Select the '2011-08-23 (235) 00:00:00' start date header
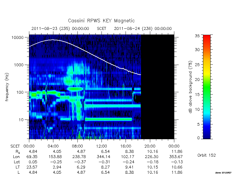Viewport: 232px width, 174px height. click(60, 28)
